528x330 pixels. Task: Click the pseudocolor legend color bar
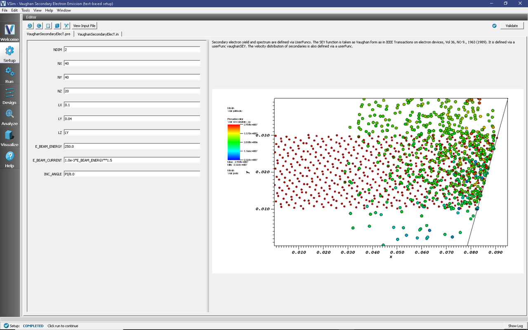pyautogui.click(x=233, y=142)
